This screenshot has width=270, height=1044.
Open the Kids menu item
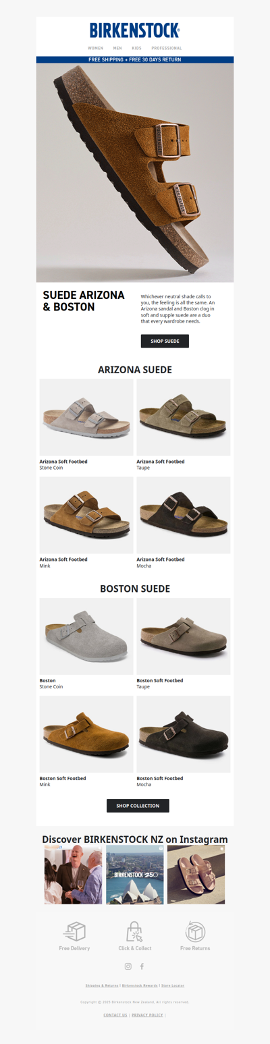click(137, 49)
